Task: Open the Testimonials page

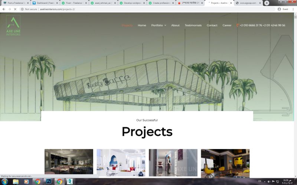Action: coord(193,25)
